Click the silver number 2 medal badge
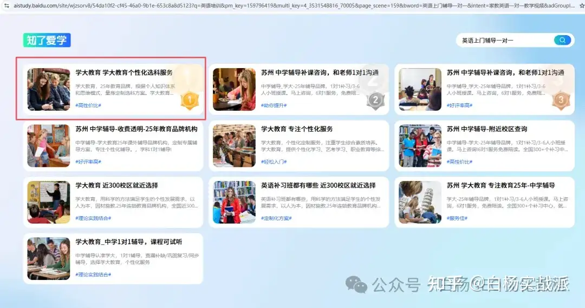 pyautogui.click(x=375, y=100)
